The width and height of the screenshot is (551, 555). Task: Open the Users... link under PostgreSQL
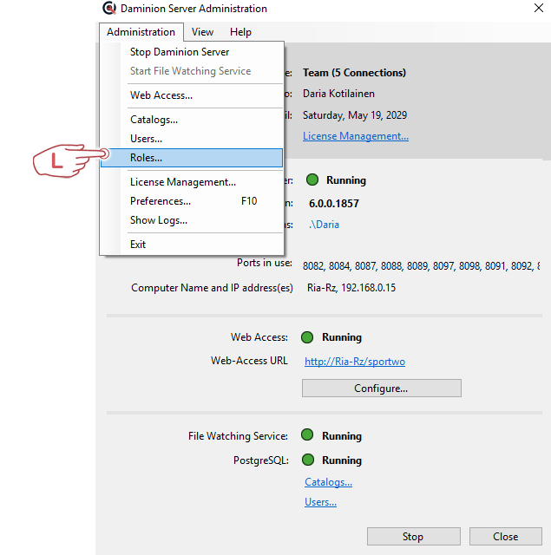[x=320, y=502]
